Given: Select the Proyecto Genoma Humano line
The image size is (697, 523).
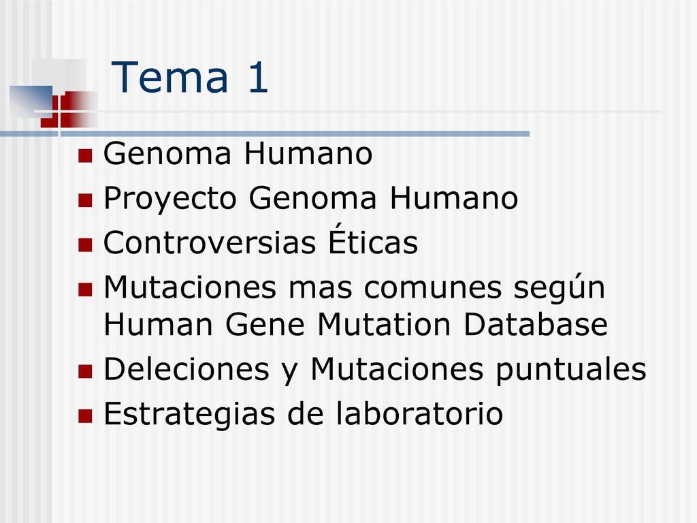Looking at the screenshot, I should (310, 198).
